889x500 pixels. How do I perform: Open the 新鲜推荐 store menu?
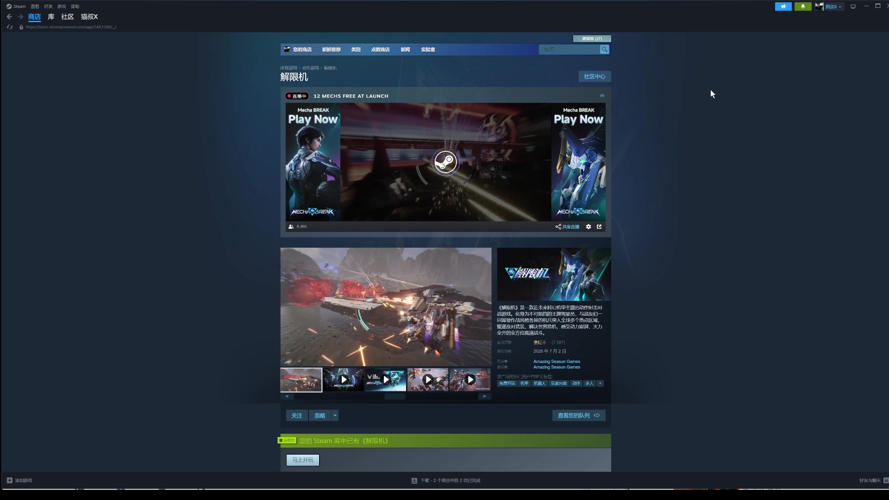331,50
